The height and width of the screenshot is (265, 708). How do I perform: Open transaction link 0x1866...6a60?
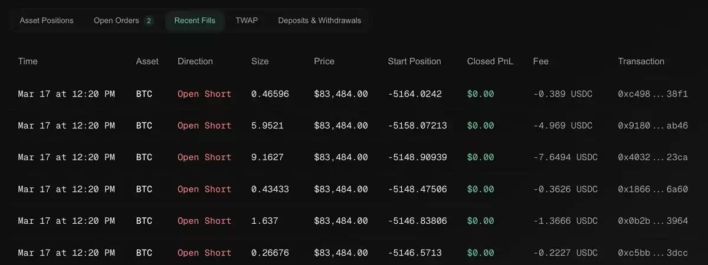coord(653,189)
